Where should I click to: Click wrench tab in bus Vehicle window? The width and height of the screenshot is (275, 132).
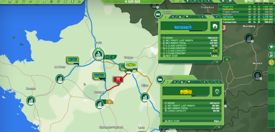tap(209, 17)
